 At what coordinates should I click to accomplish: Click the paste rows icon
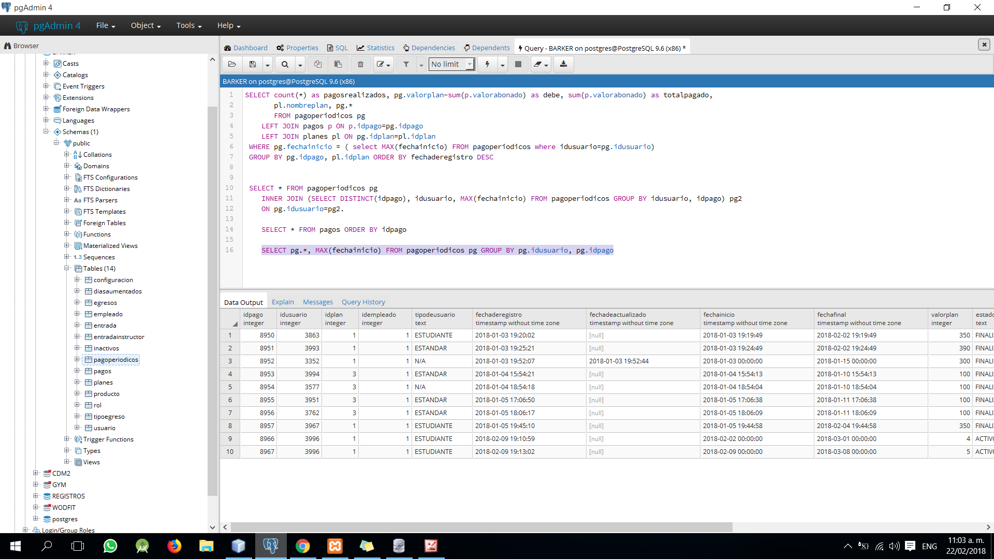click(338, 64)
